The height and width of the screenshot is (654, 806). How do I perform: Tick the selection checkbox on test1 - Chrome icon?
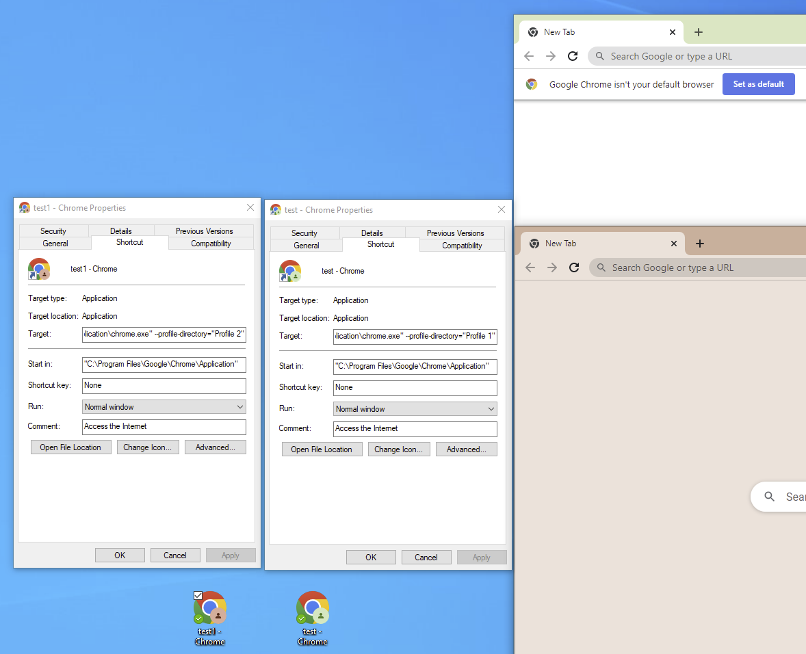[198, 595]
